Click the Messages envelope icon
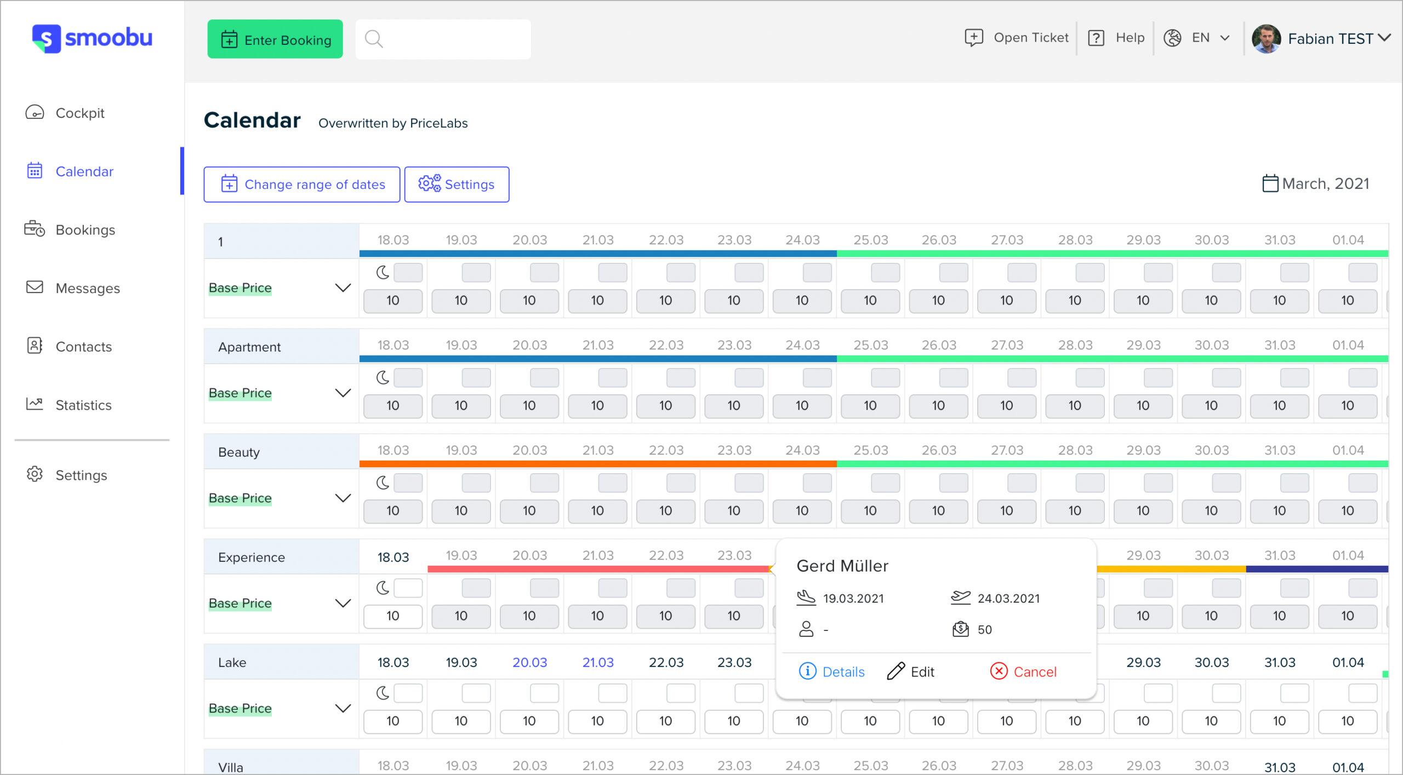The height and width of the screenshot is (775, 1403). click(x=35, y=287)
